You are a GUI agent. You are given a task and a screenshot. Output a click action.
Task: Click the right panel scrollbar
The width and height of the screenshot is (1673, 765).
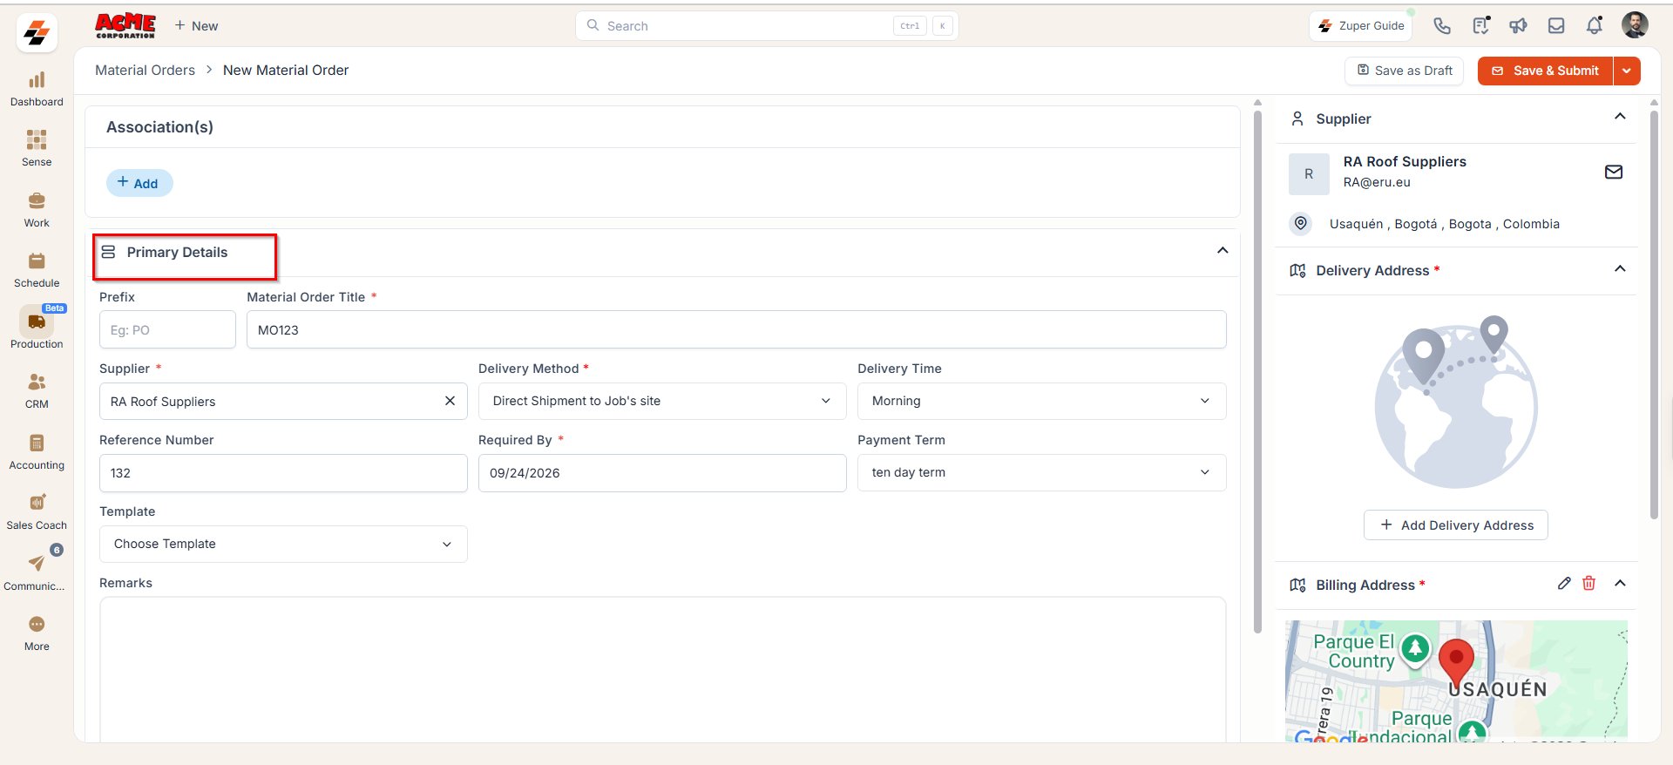[1654, 314]
